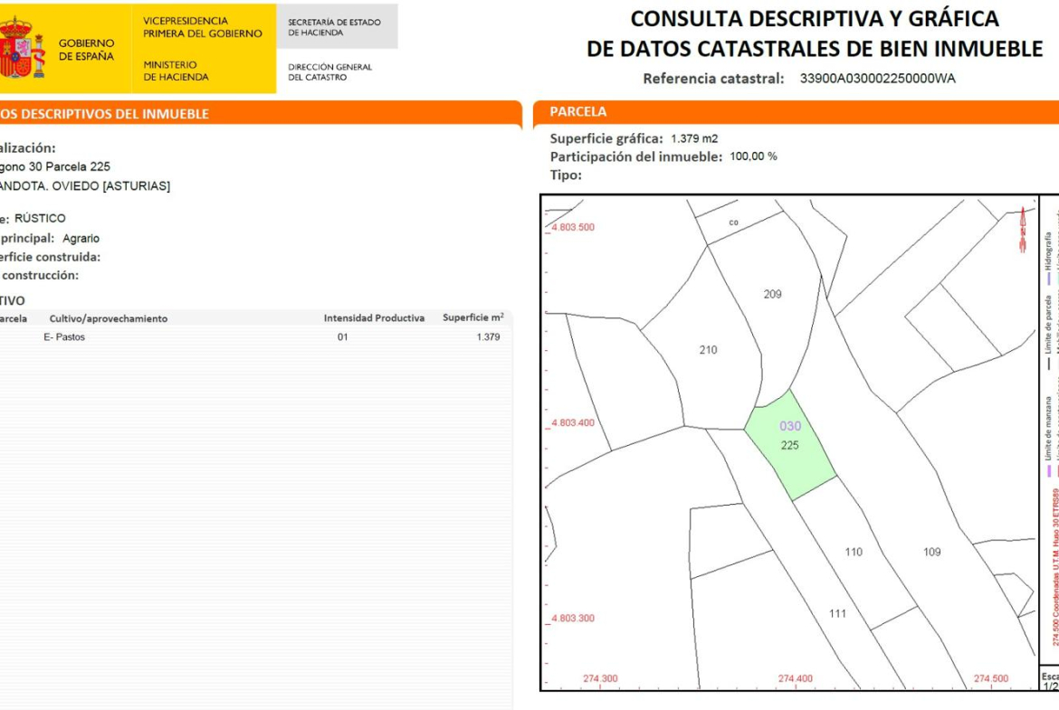This screenshot has width=1059, height=710.
Task: Click the Dirección General del Catastro label
Action: pyautogui.click(x=329, y=71)
